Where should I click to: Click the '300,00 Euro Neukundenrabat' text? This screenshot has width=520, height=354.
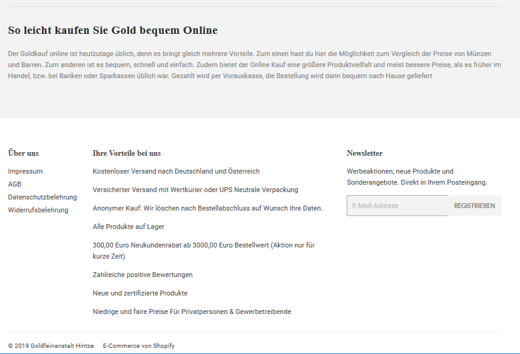click(x=204, y=251)
